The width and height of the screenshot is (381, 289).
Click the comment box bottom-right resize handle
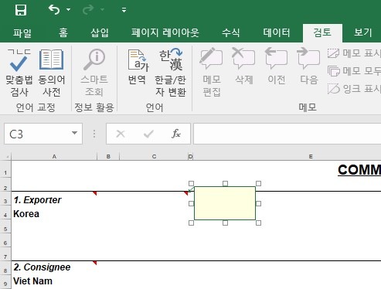(258, 223)
